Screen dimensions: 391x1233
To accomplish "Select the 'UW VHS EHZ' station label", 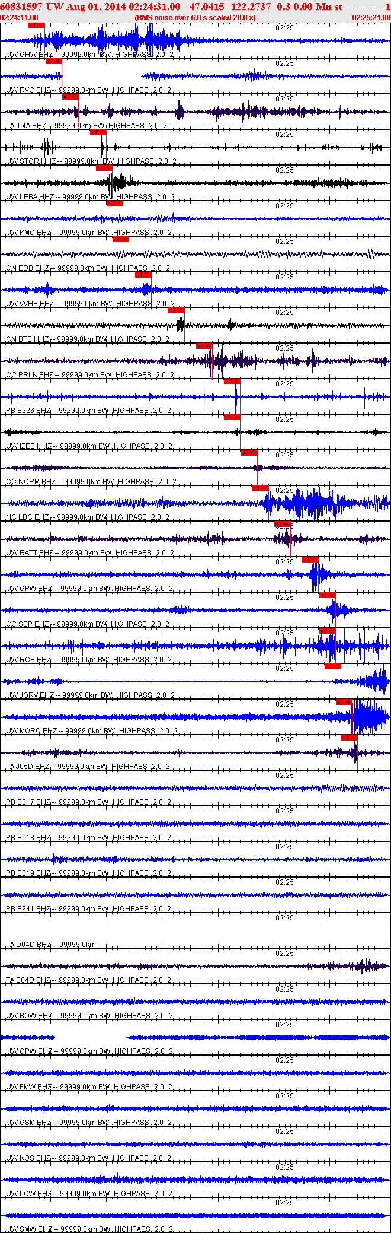I will point(28,304).
